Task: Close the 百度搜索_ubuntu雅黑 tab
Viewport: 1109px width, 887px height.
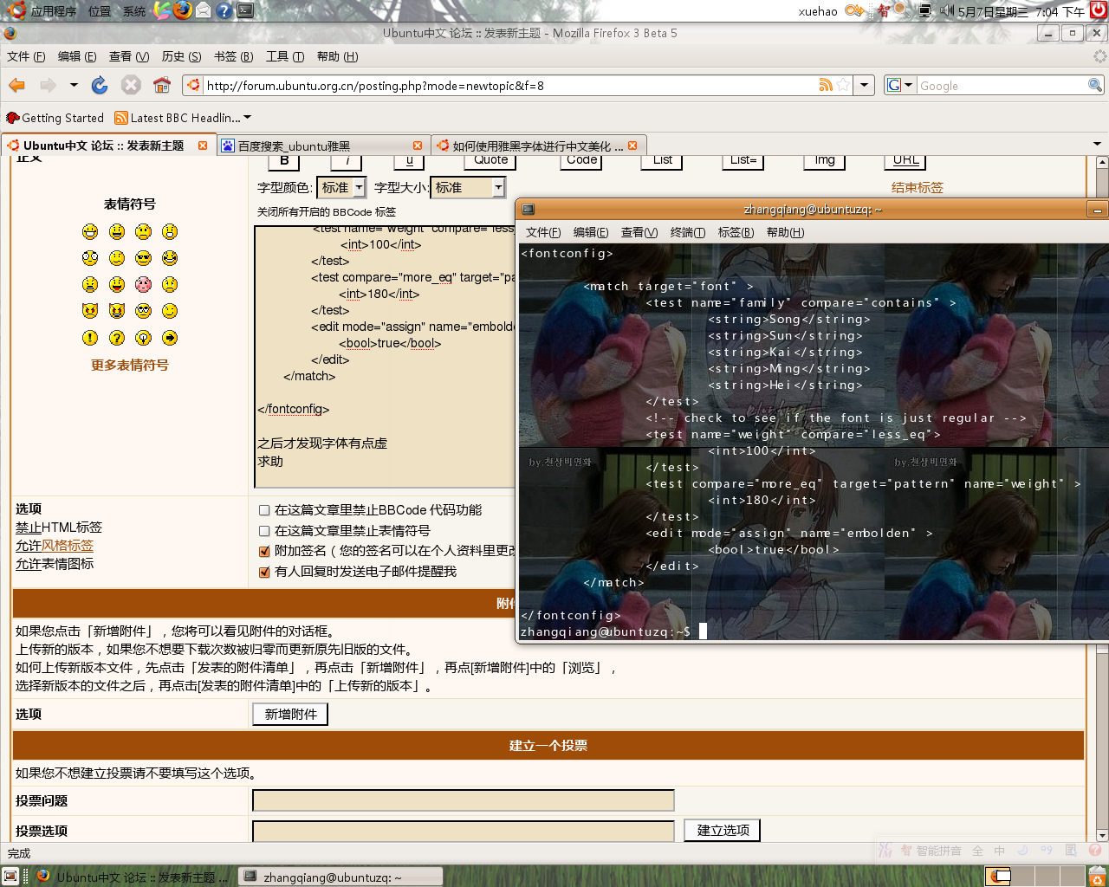Action: pyautogui.click(x=418, y=146)
